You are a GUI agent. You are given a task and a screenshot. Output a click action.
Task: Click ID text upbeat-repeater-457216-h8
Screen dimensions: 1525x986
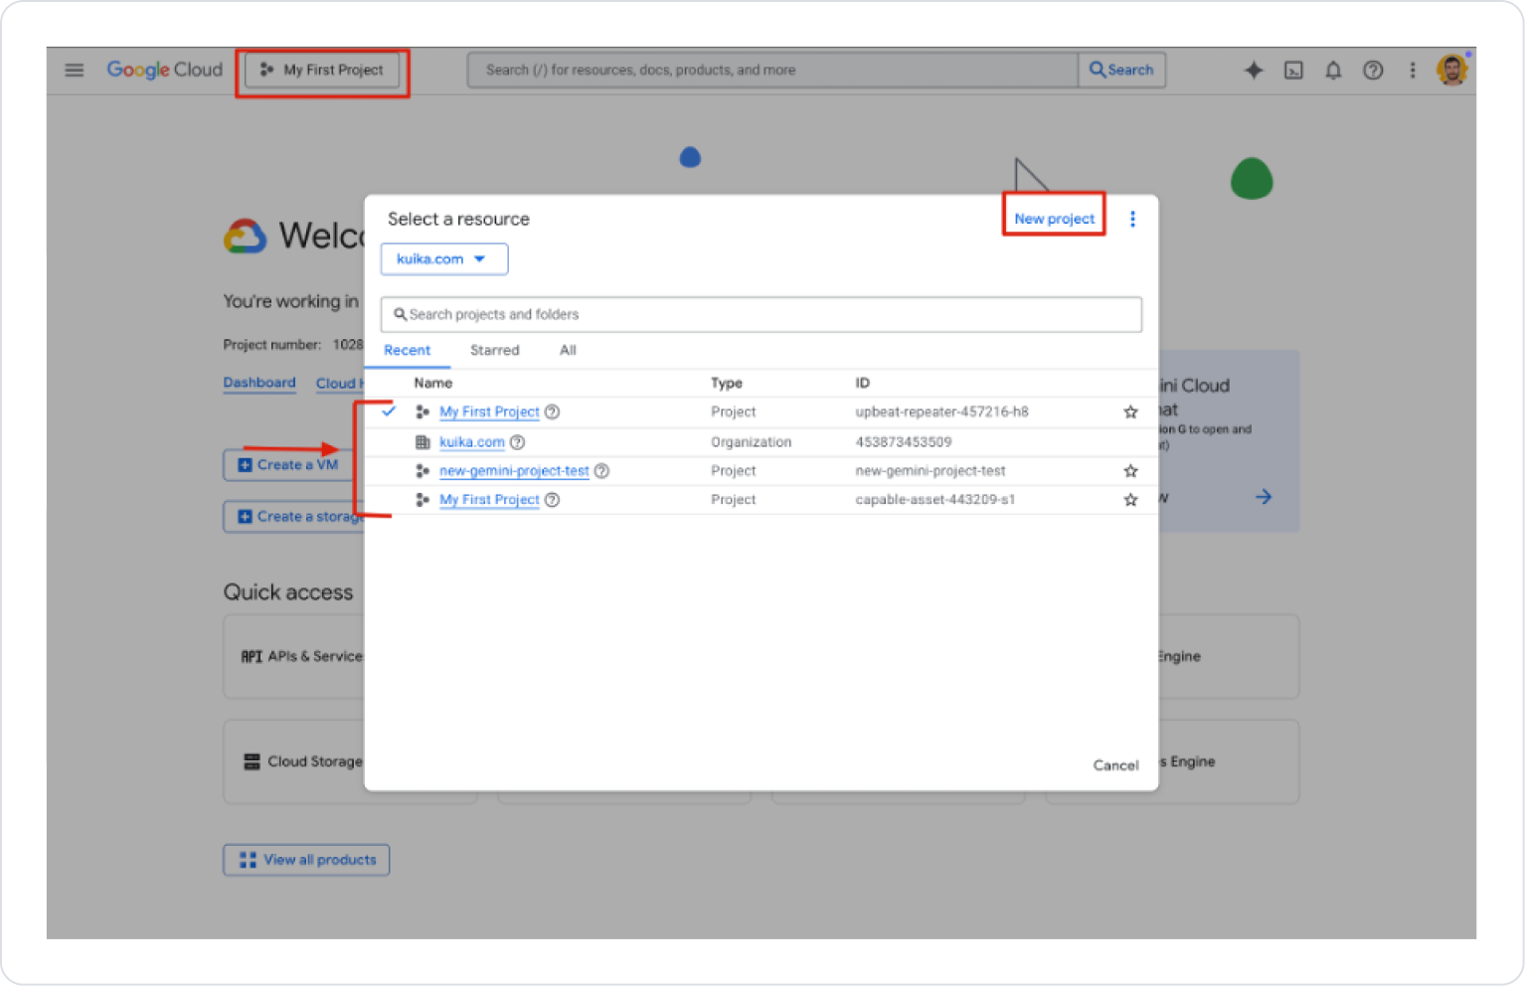click(x=941, y=412)
